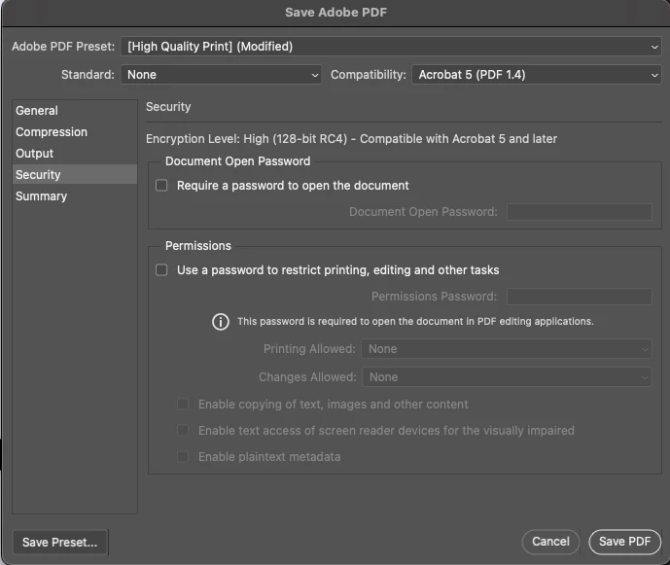Click the password required note text
670x565 pixels.
[415, 321]
